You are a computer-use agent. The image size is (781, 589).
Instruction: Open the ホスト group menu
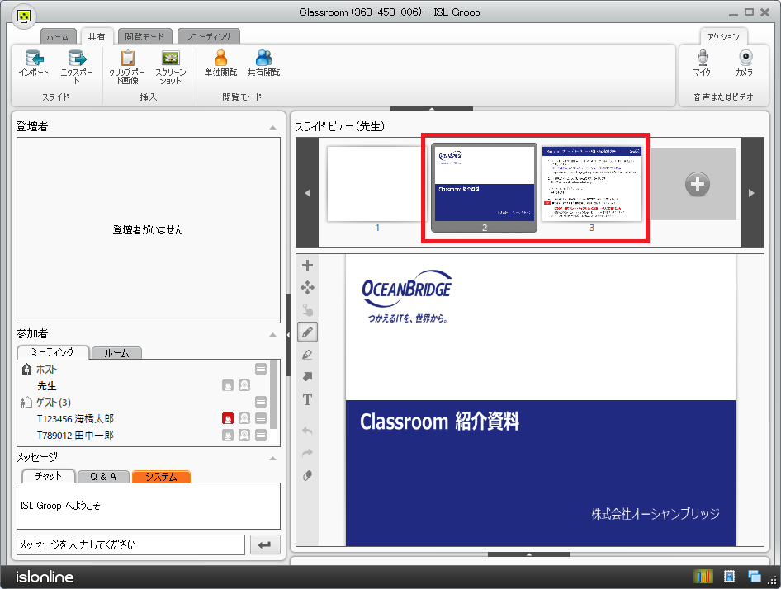point(261,369)
